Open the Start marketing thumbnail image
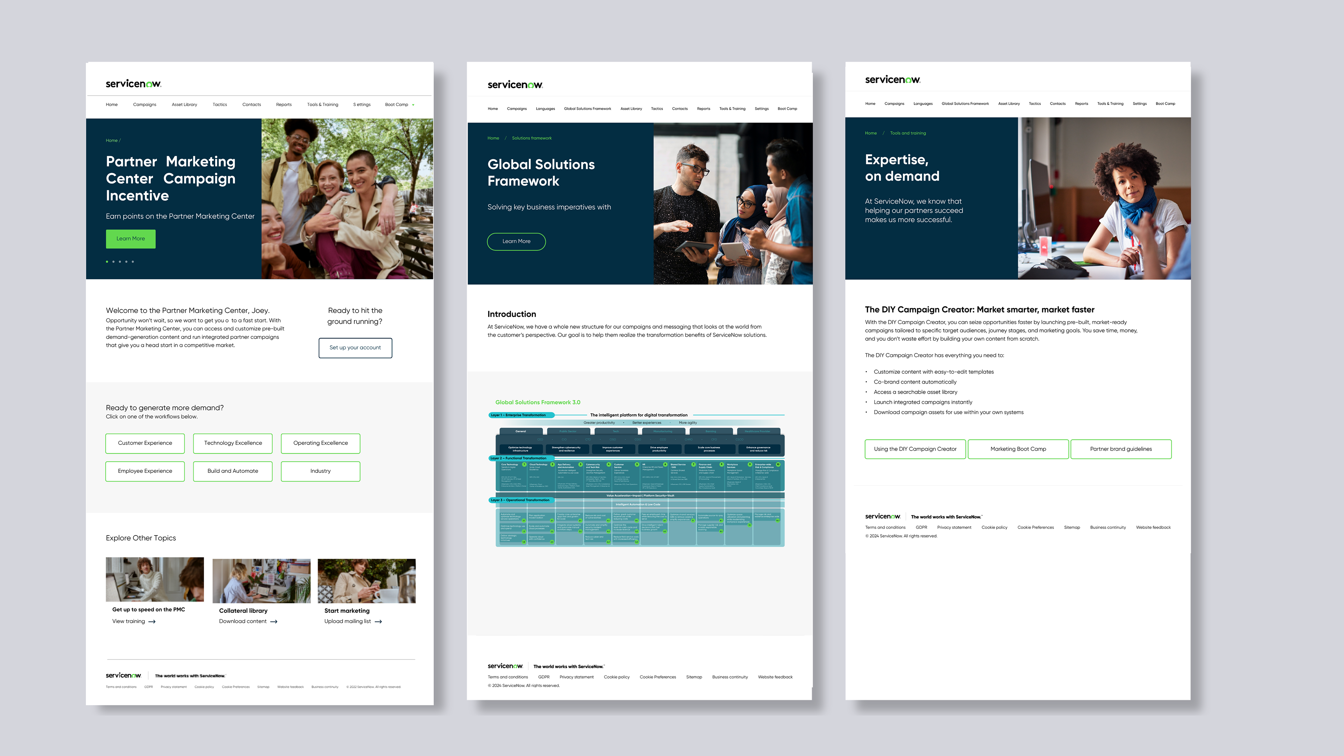Viewport: 1344px width, 756px height. tap(367, 581)
